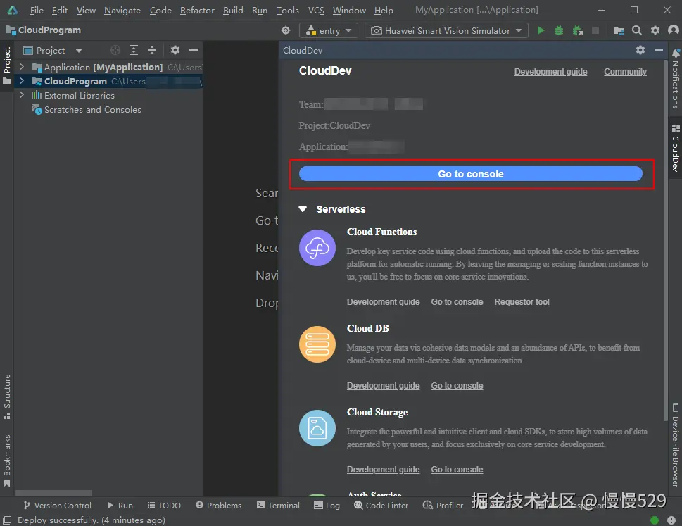Image resolution: width=682 pixels, height=526 pixels.
Task: Open the Requestor tool link
Action: point(522,302)
